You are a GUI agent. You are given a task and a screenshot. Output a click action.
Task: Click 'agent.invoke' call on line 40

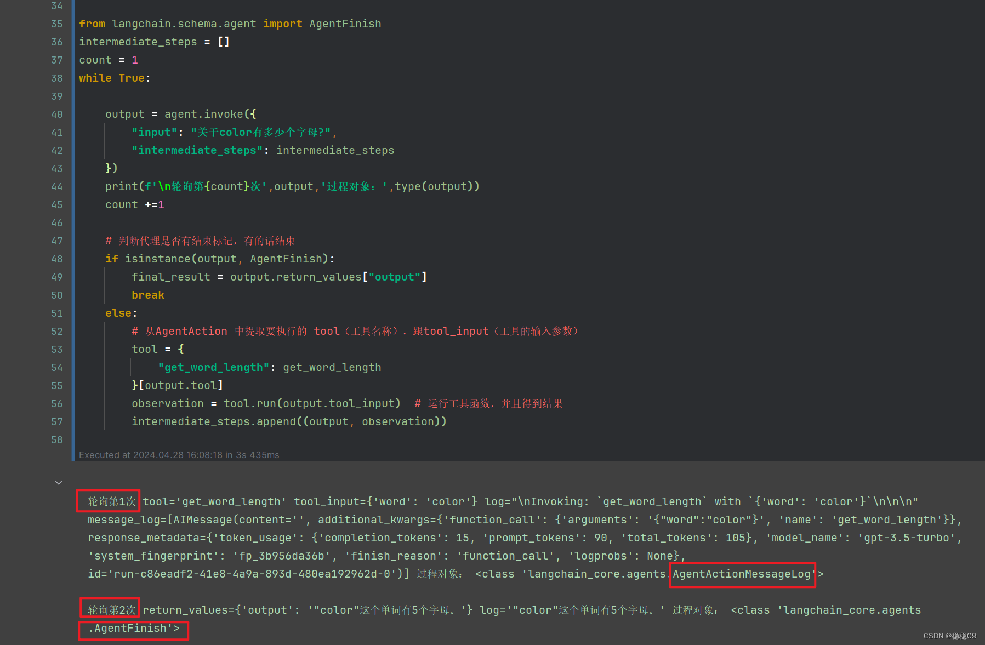point(204,115)
